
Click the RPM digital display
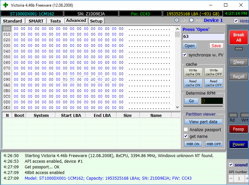coord(212,101)
